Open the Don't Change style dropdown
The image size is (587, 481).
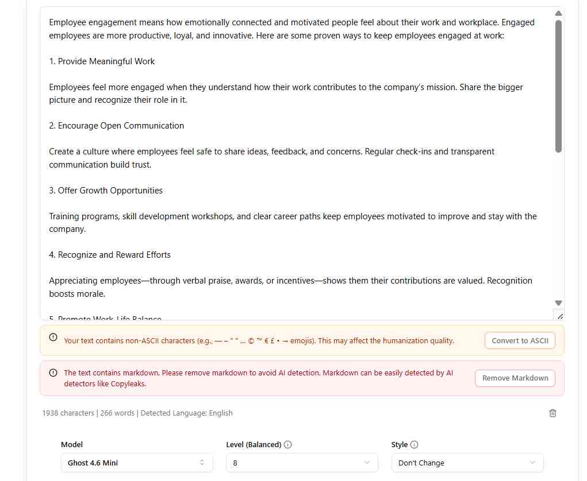click(467, 463)
